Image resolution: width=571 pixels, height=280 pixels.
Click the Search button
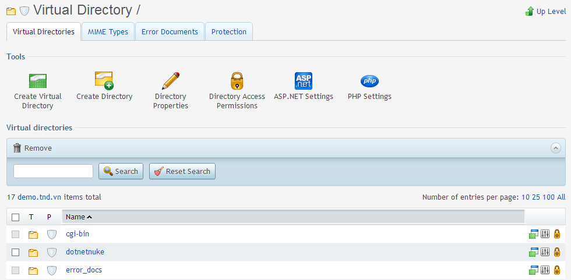121,171
